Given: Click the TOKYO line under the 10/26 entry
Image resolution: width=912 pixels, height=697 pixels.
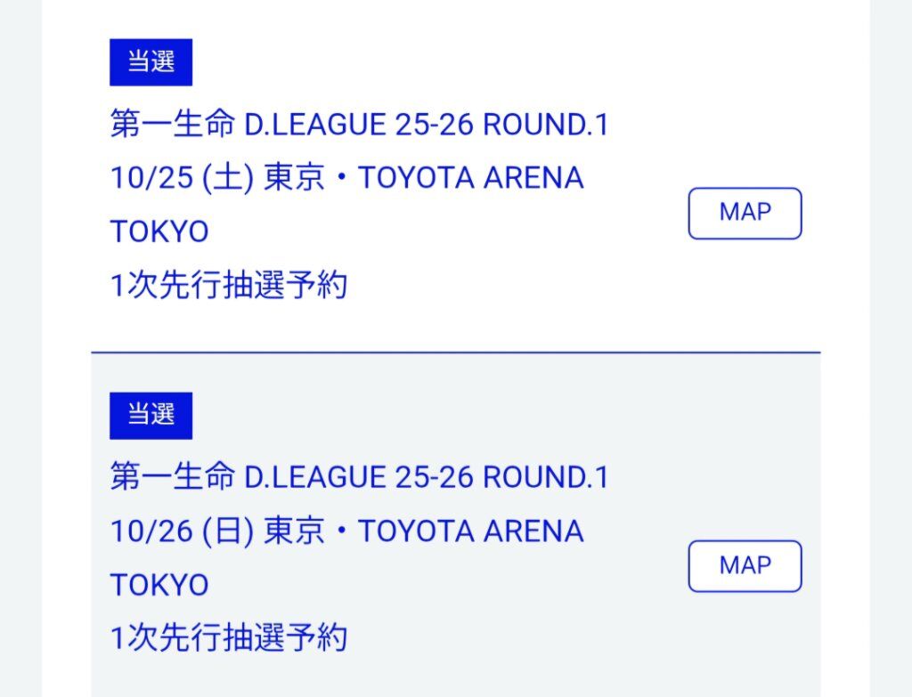Looking at the screenshot, I should click(159, 585).
